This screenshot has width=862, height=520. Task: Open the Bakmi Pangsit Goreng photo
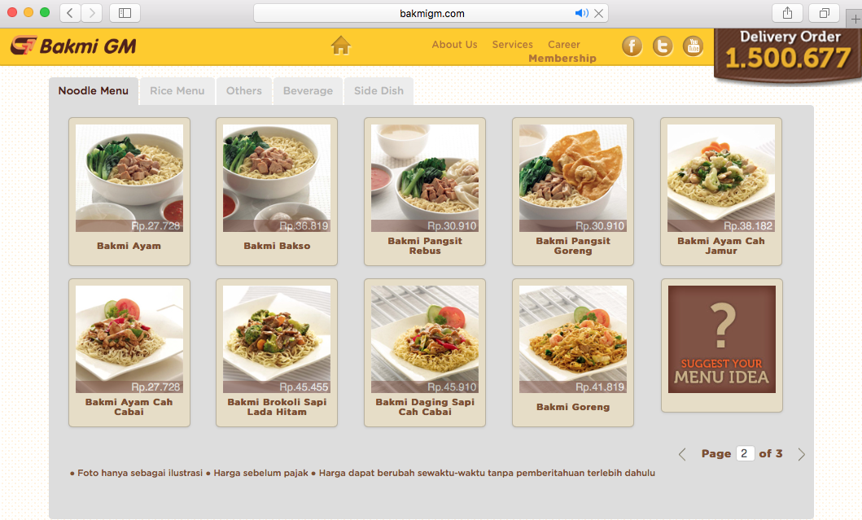pyautogui.click(x=573, y=178)
